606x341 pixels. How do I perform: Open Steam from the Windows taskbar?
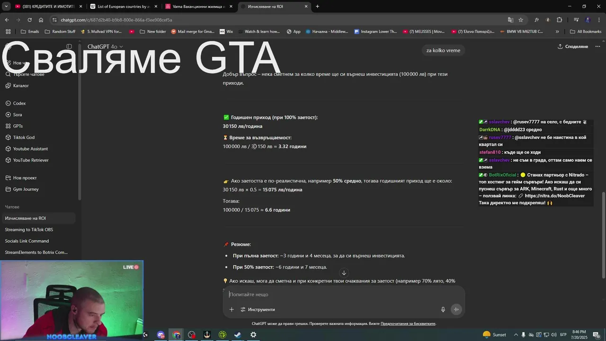coord(238,335)
